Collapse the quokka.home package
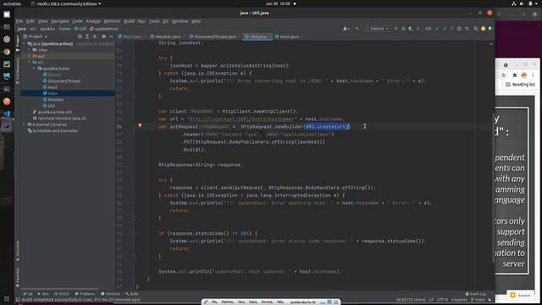The width and height of the screenshot is (542, 305). [34, 69]
